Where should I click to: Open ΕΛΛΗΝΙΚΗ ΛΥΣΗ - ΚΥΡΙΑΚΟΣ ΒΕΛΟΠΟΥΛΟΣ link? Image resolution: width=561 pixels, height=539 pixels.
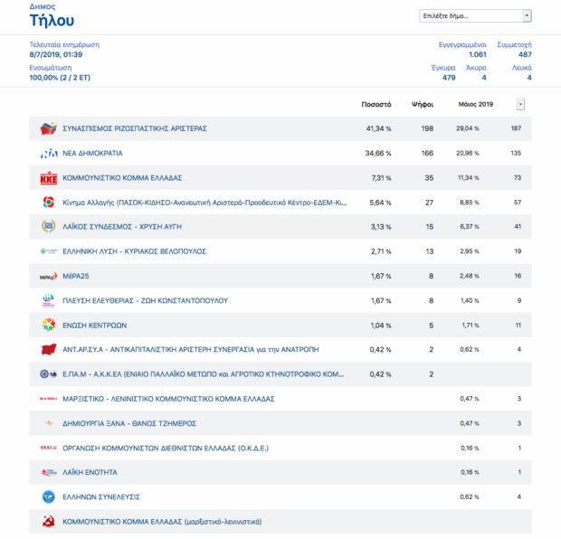(x=134, y=251)
